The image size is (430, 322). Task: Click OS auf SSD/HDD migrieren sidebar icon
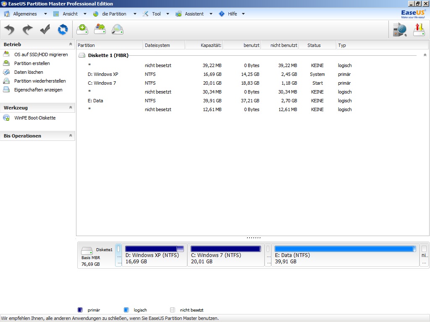[x=6, y=54]
